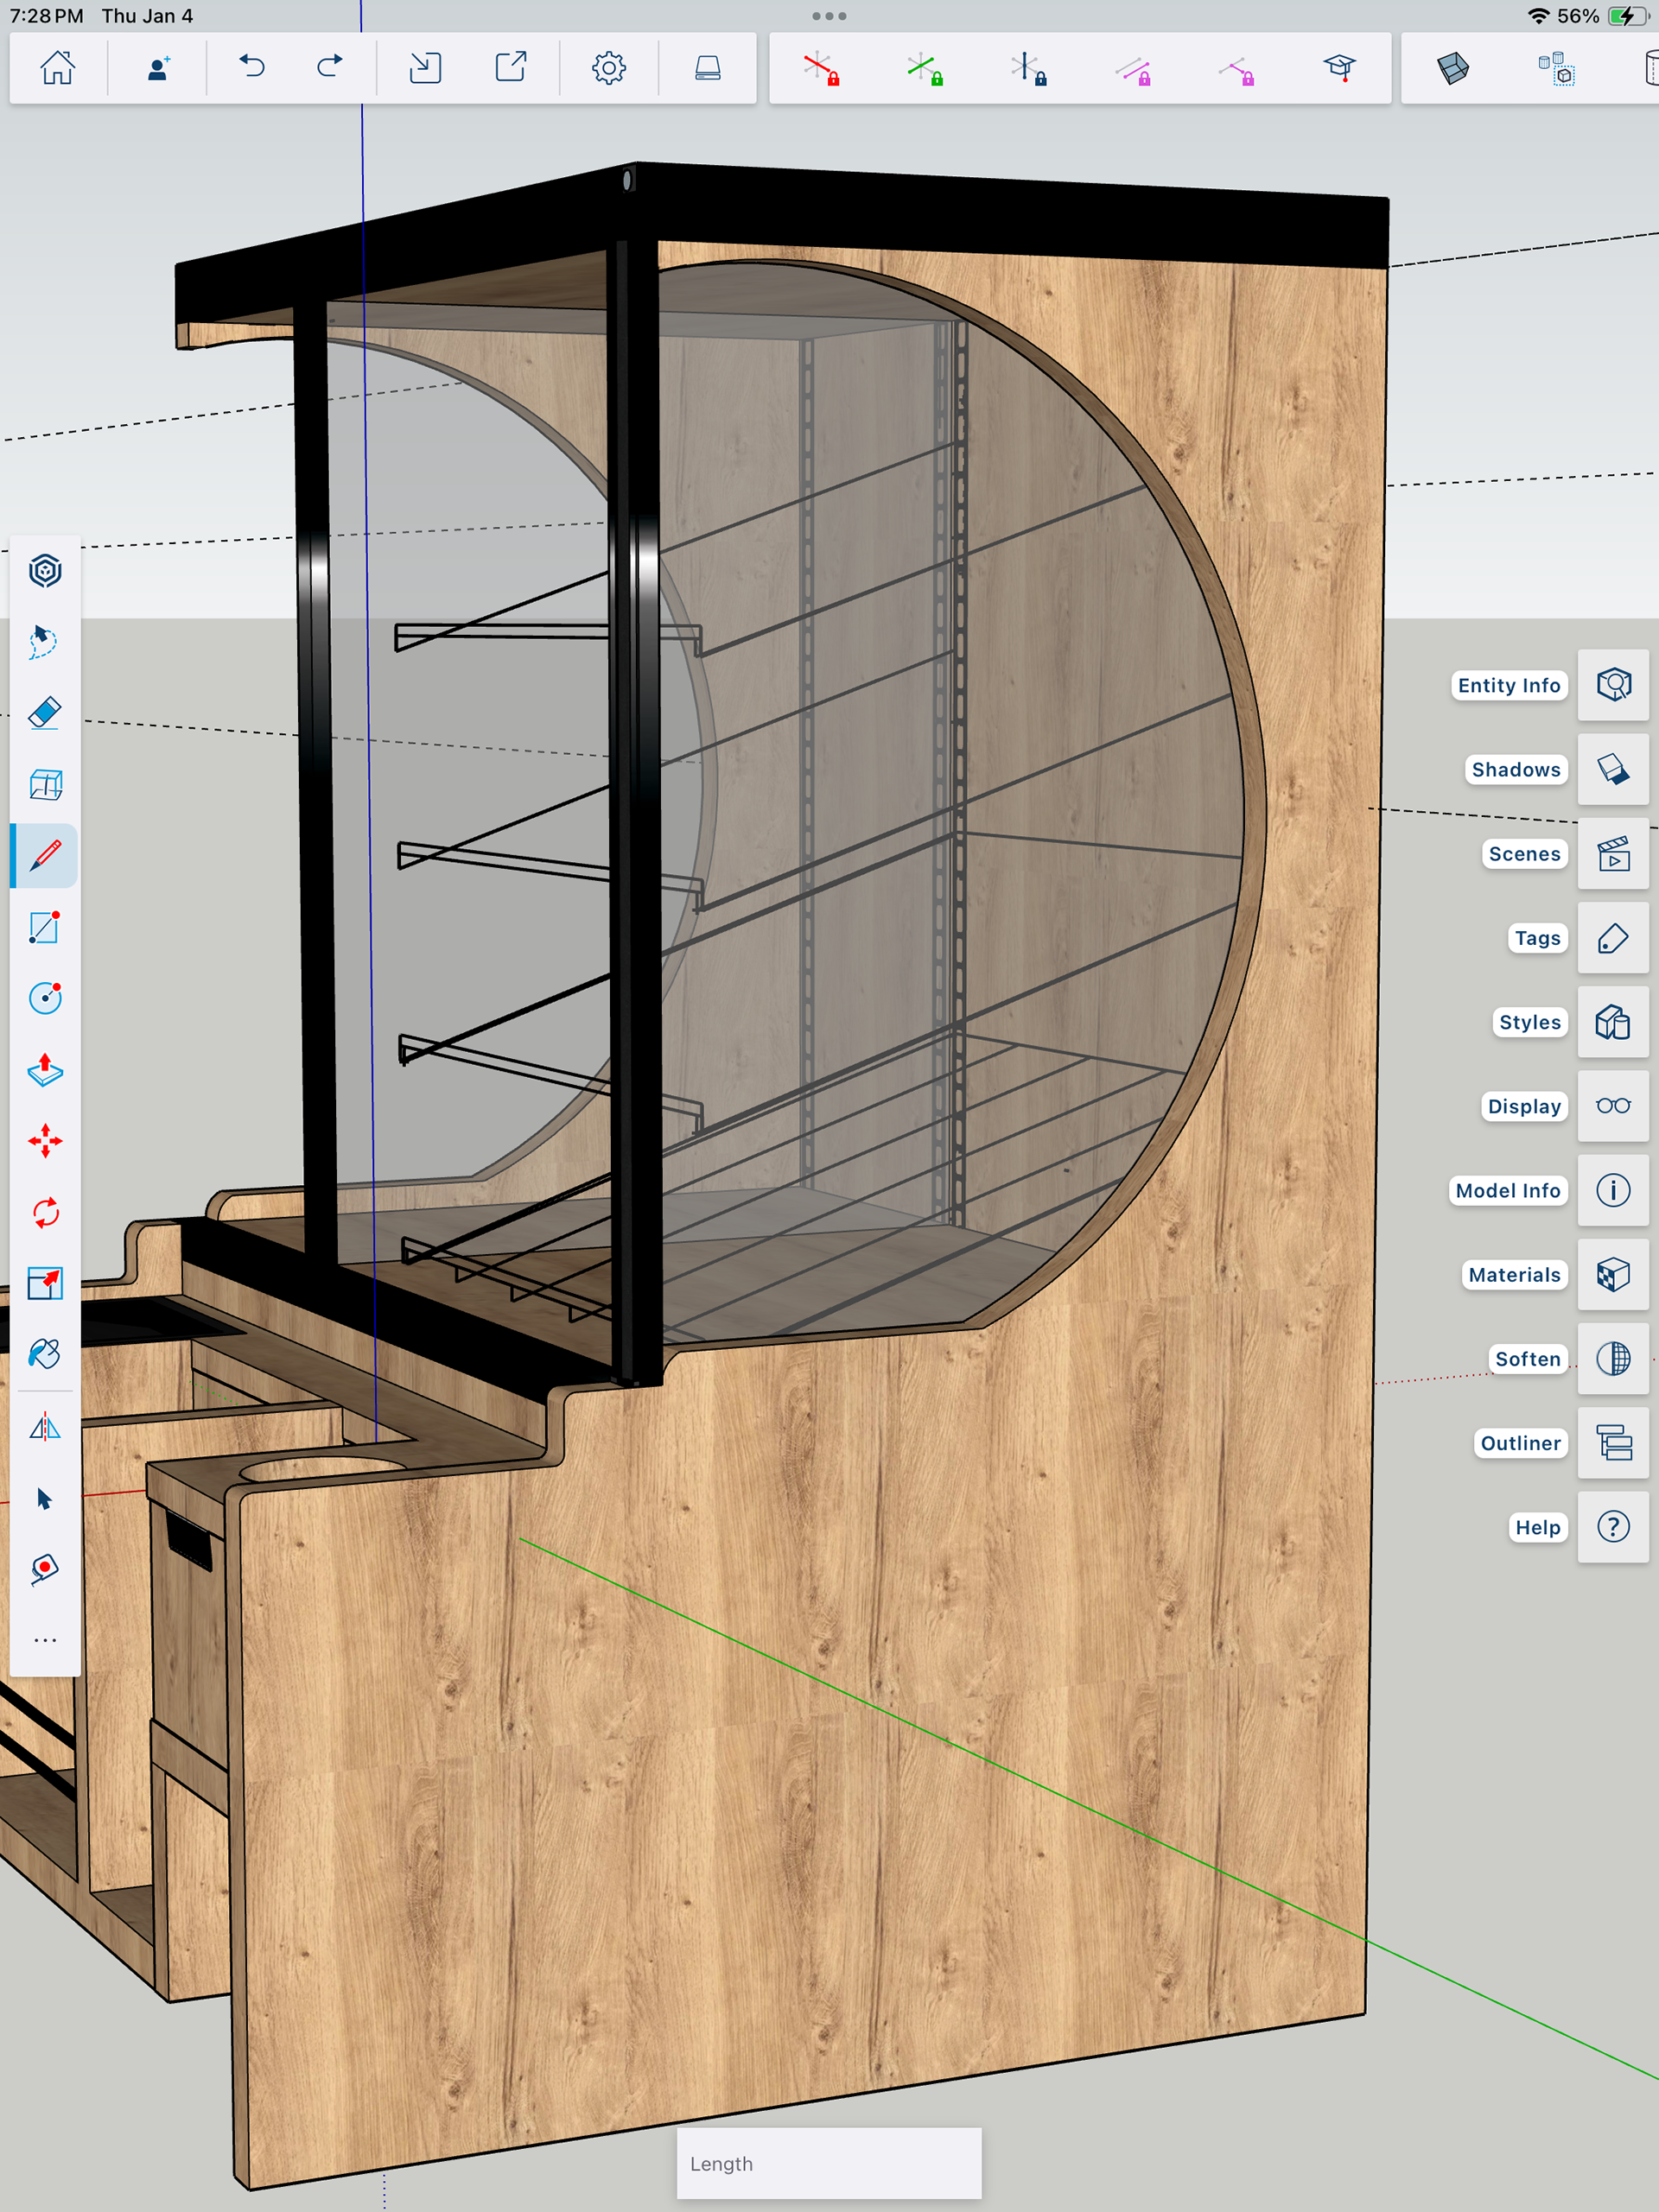Pick the Orbit navigation tool
The image size is (1659, 2212).
coord(45,571)
